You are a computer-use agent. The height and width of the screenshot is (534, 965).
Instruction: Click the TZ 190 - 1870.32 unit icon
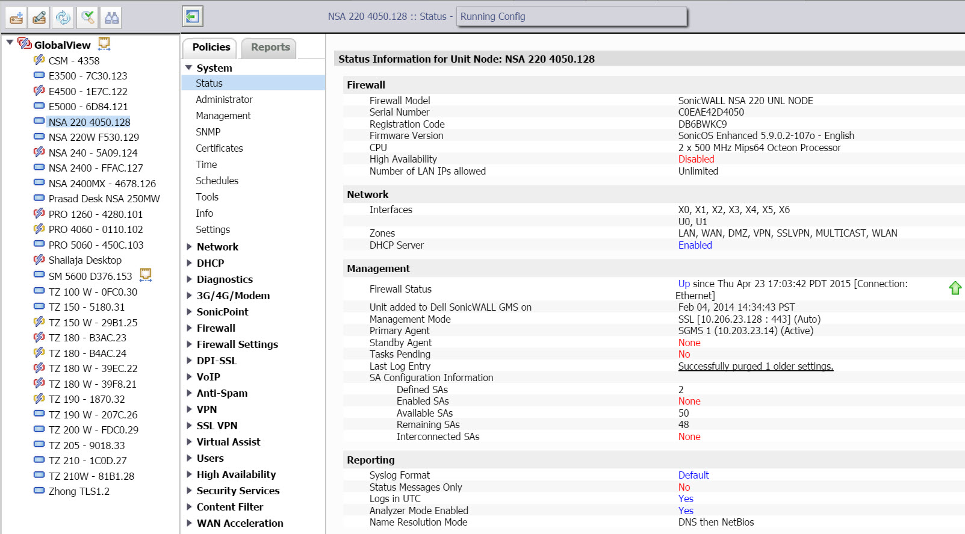pos(39,399)
